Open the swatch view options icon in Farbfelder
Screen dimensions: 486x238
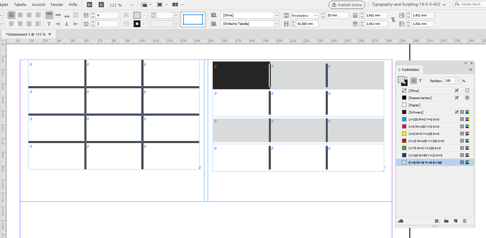point(437,221)
